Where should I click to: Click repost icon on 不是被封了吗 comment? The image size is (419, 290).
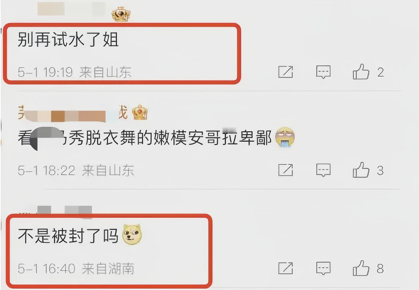pyautogui.click(x=285, y=268)
